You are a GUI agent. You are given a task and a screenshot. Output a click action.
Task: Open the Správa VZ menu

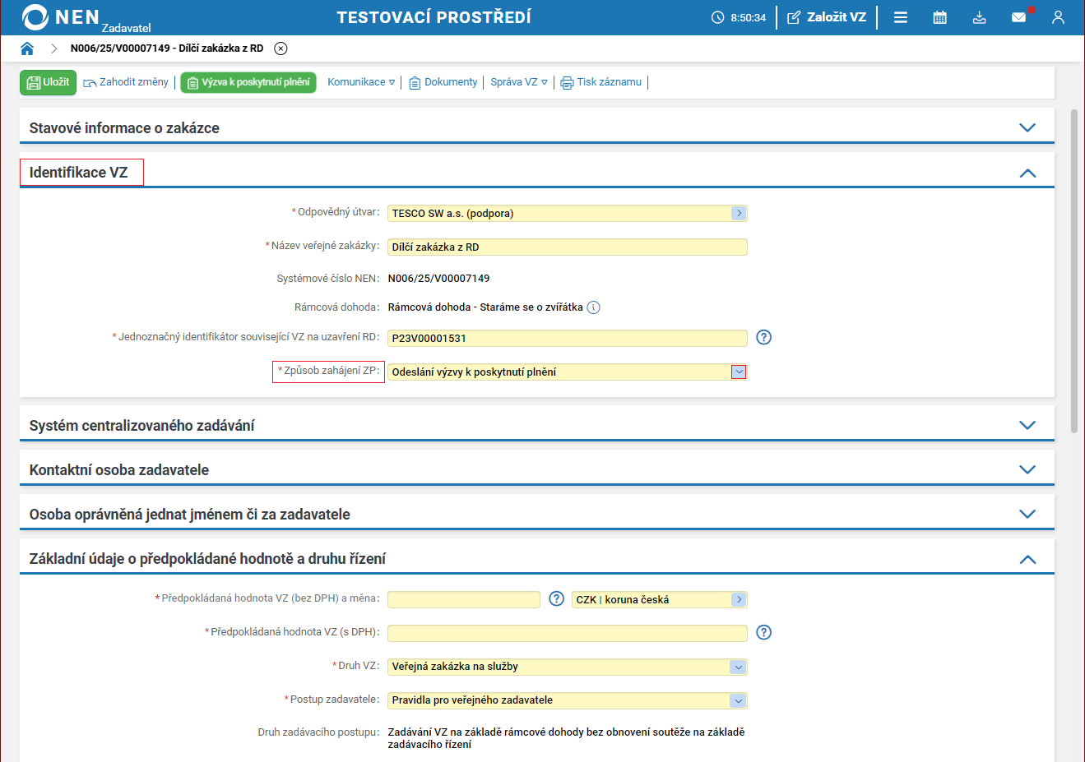pyautogui.click(x=518, y=82)
